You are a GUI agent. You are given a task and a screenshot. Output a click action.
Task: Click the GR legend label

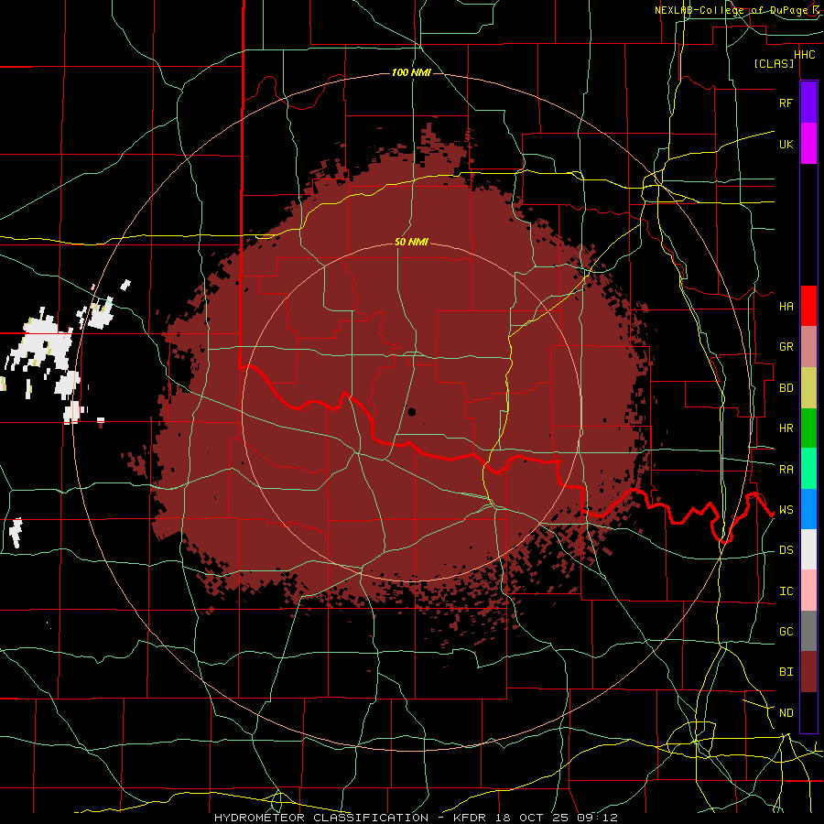(x=786, y=347)
